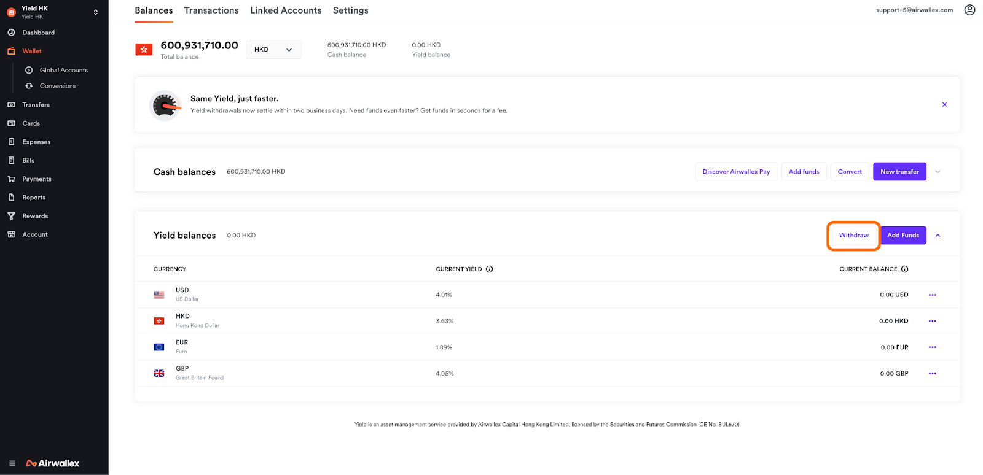The width and height of the screenshot is (983, 475).
Task: Click the user profile icon
Action: pyautogui.click(x=969, y=10)
